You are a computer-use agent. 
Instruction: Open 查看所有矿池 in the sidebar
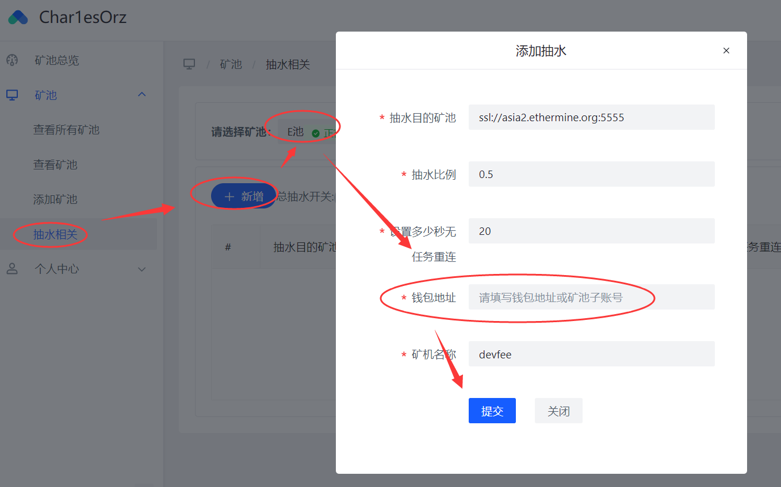coord(66,130)
